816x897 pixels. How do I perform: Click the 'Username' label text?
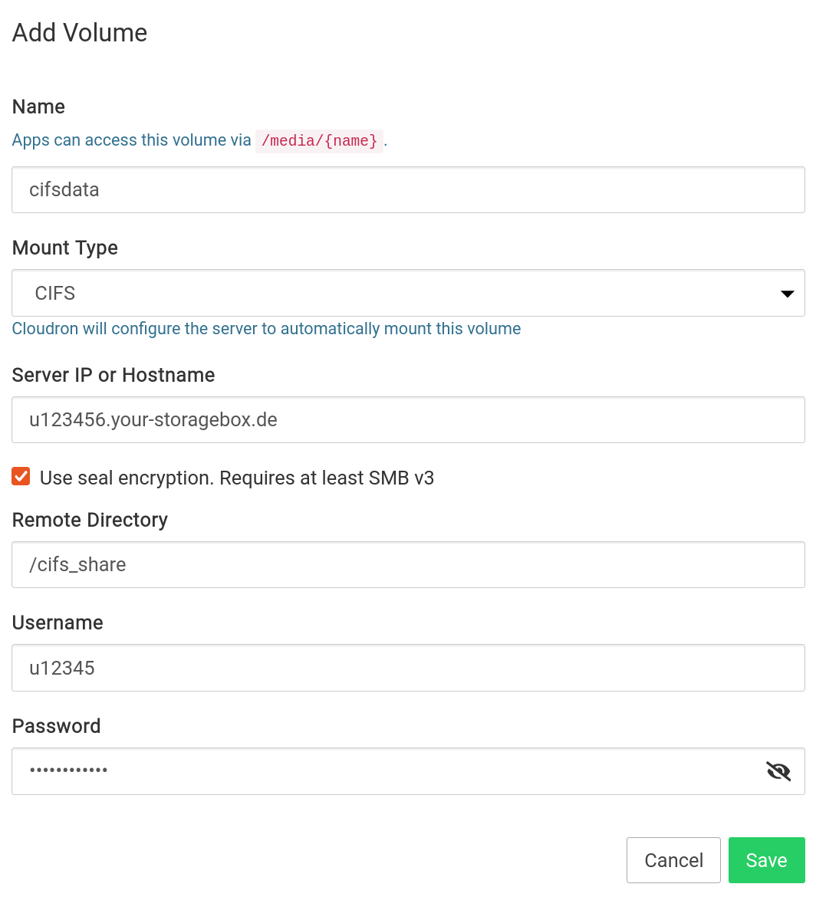[x=58, y=623]
